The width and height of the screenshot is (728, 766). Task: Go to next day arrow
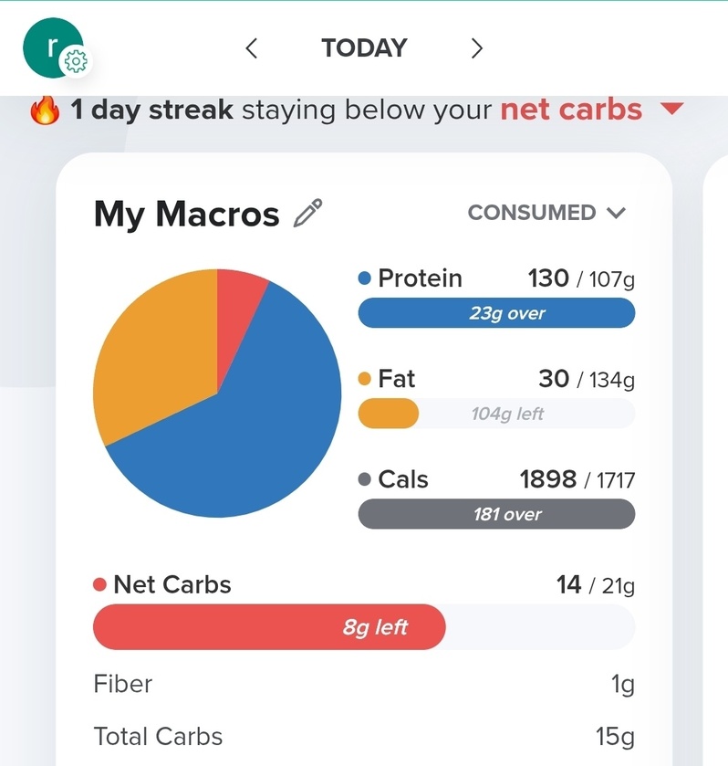pyautogui.click(x=477, y=48)
